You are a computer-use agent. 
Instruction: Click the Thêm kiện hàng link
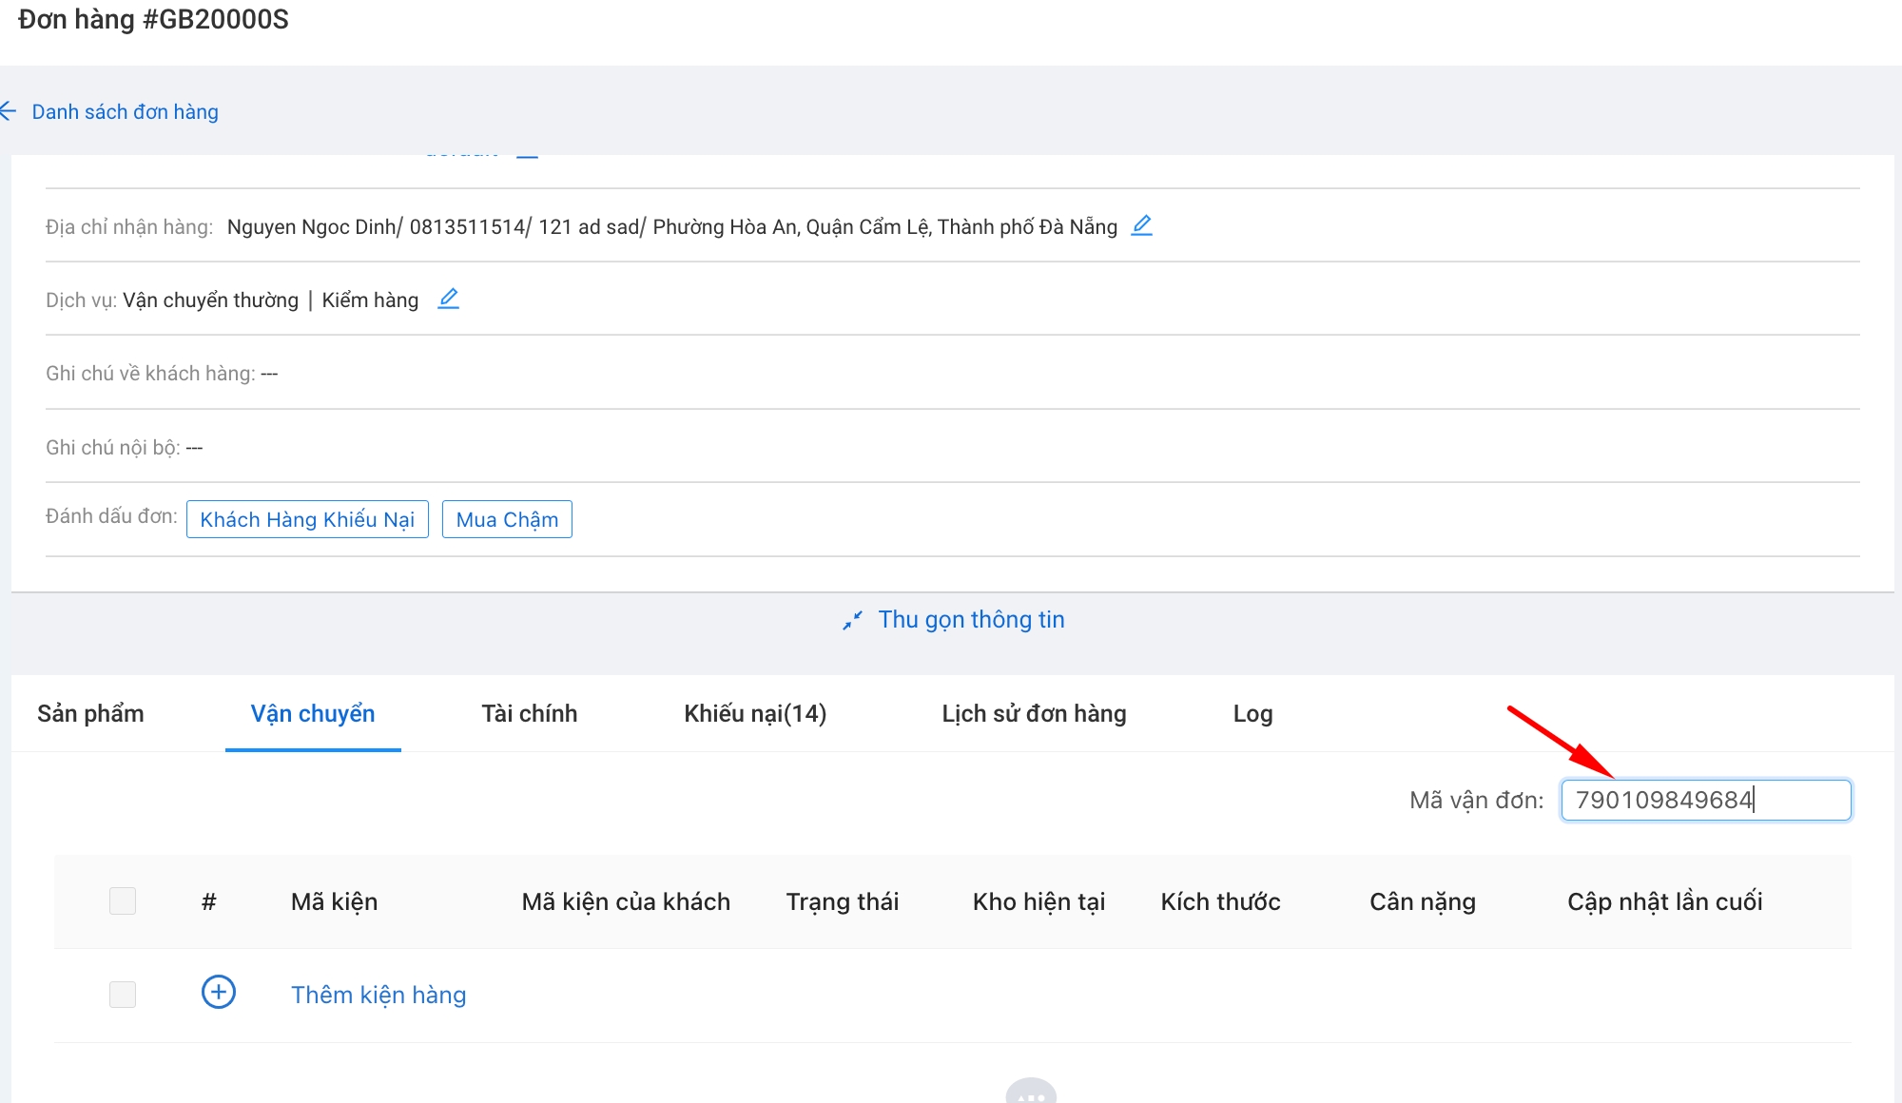(x=378, y=995)
